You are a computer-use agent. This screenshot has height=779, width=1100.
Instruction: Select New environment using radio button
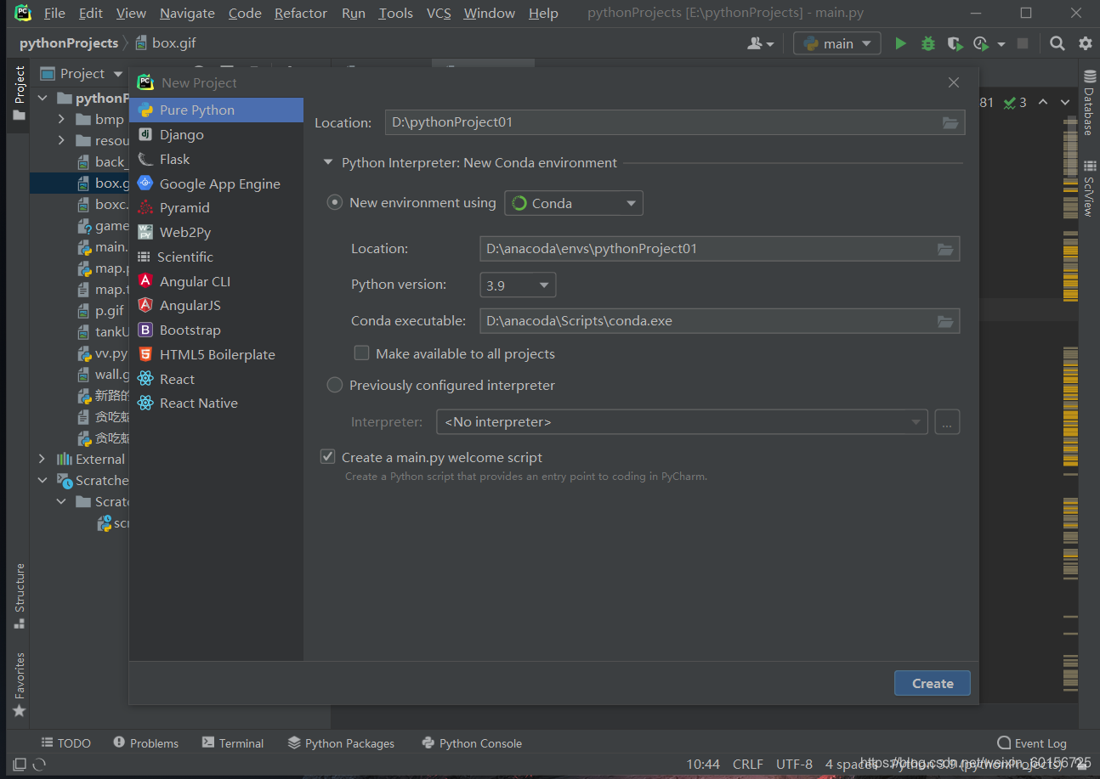(x=335, y=203)
